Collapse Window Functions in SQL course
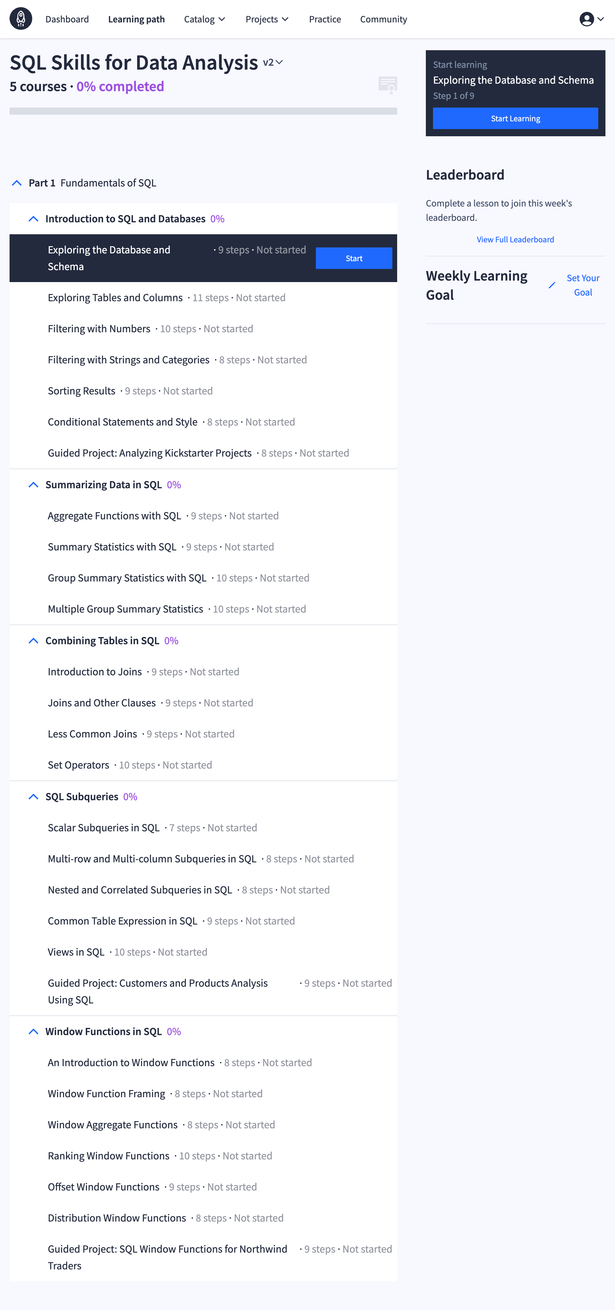This screenshot has width=615, height=1310. point(33,1031)
